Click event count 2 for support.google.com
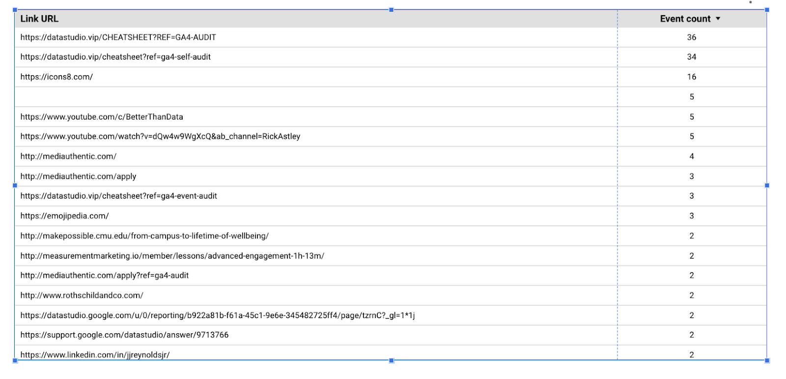Image resolution: width=786 pixels, height=379 pixels. coord(692,335)
